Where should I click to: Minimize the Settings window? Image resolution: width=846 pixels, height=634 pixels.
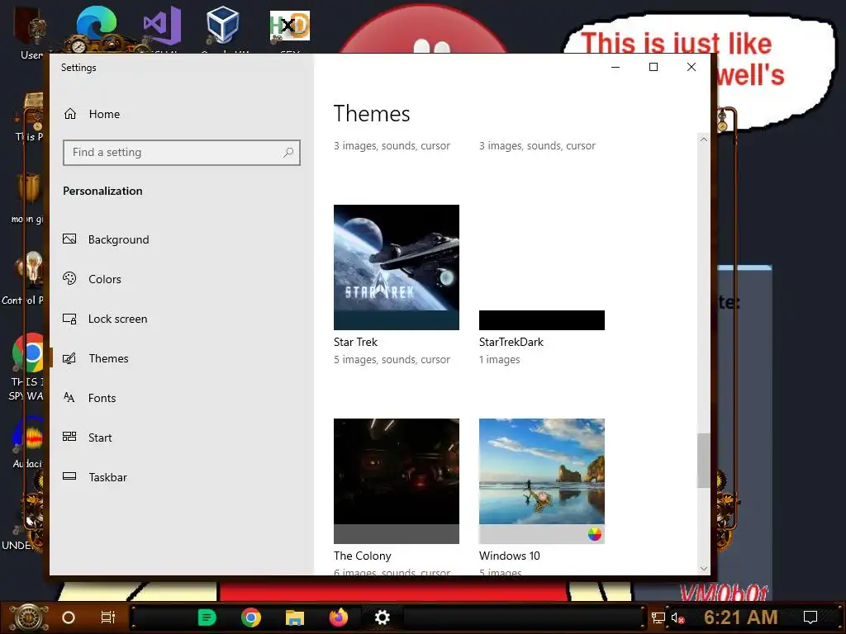point(615,68)
